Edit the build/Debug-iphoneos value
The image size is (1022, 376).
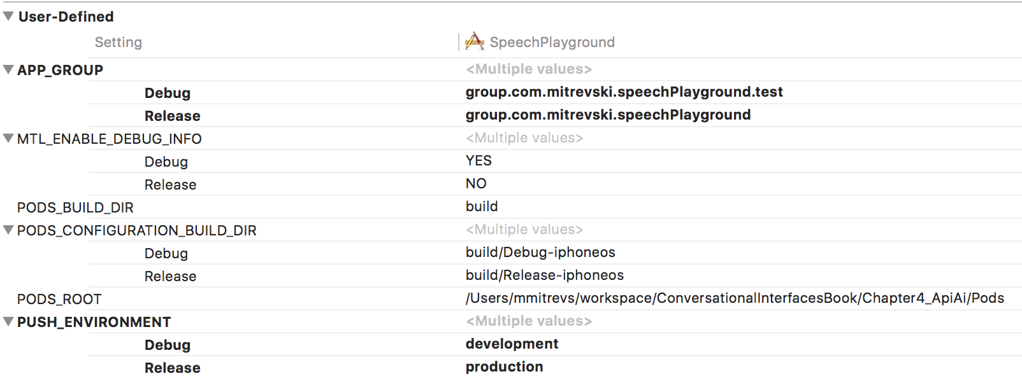(540, 253)
